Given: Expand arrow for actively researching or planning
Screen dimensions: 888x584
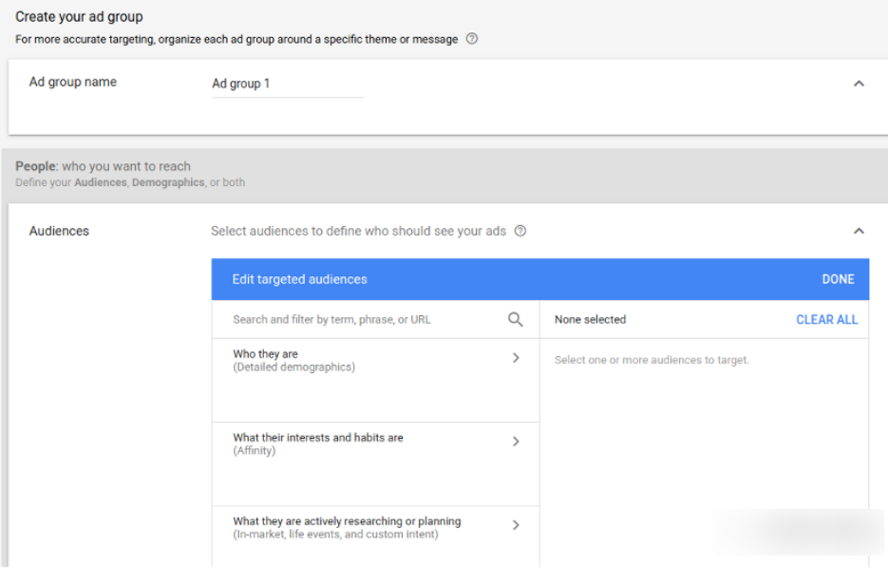Looking at the screenshot, I should tap(516, 525).
